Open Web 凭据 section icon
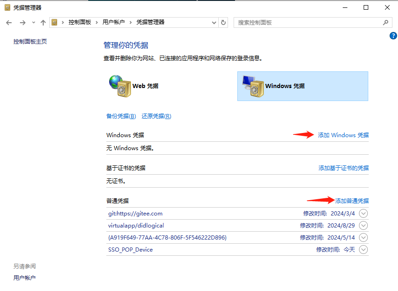Viewport: 398px width, 291px height. [x=121, y=86]
